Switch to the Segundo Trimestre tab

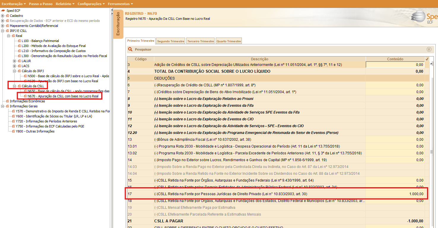[171, 41]
